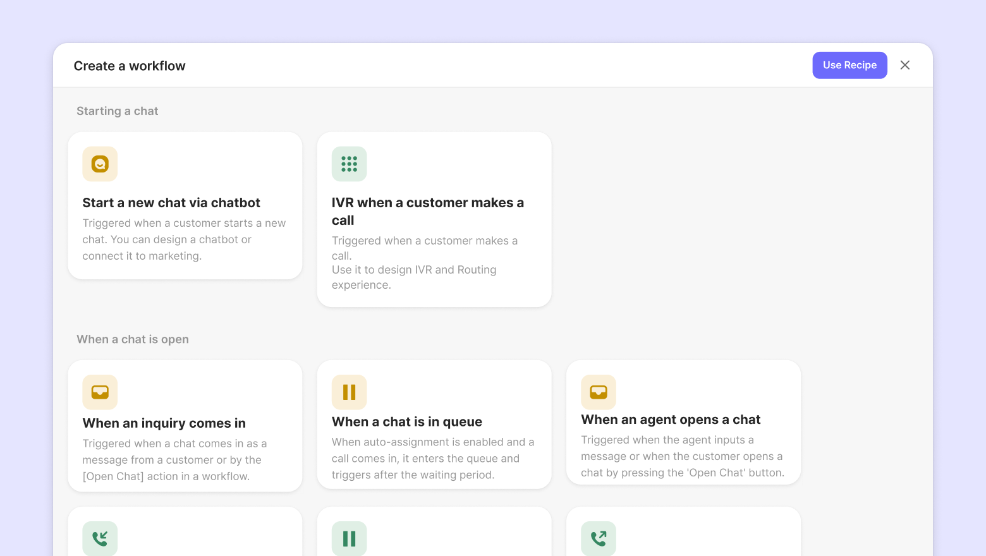Choose 'When a chat is in queue' title
Viewport: 986px width, 556px height.
pos(406,422)
